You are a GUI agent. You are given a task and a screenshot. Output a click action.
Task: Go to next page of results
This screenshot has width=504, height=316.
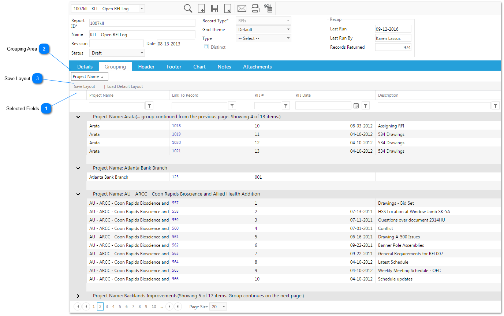click(169, 306)
